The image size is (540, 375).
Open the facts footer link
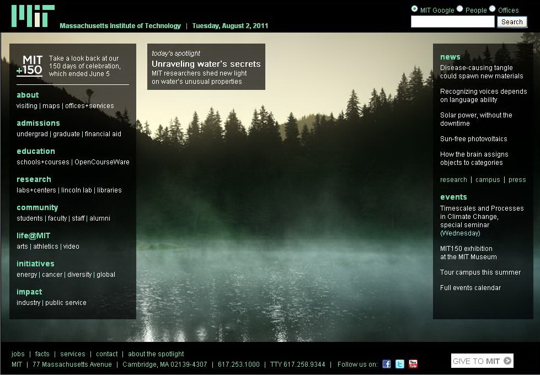click(x=42, y=354)
